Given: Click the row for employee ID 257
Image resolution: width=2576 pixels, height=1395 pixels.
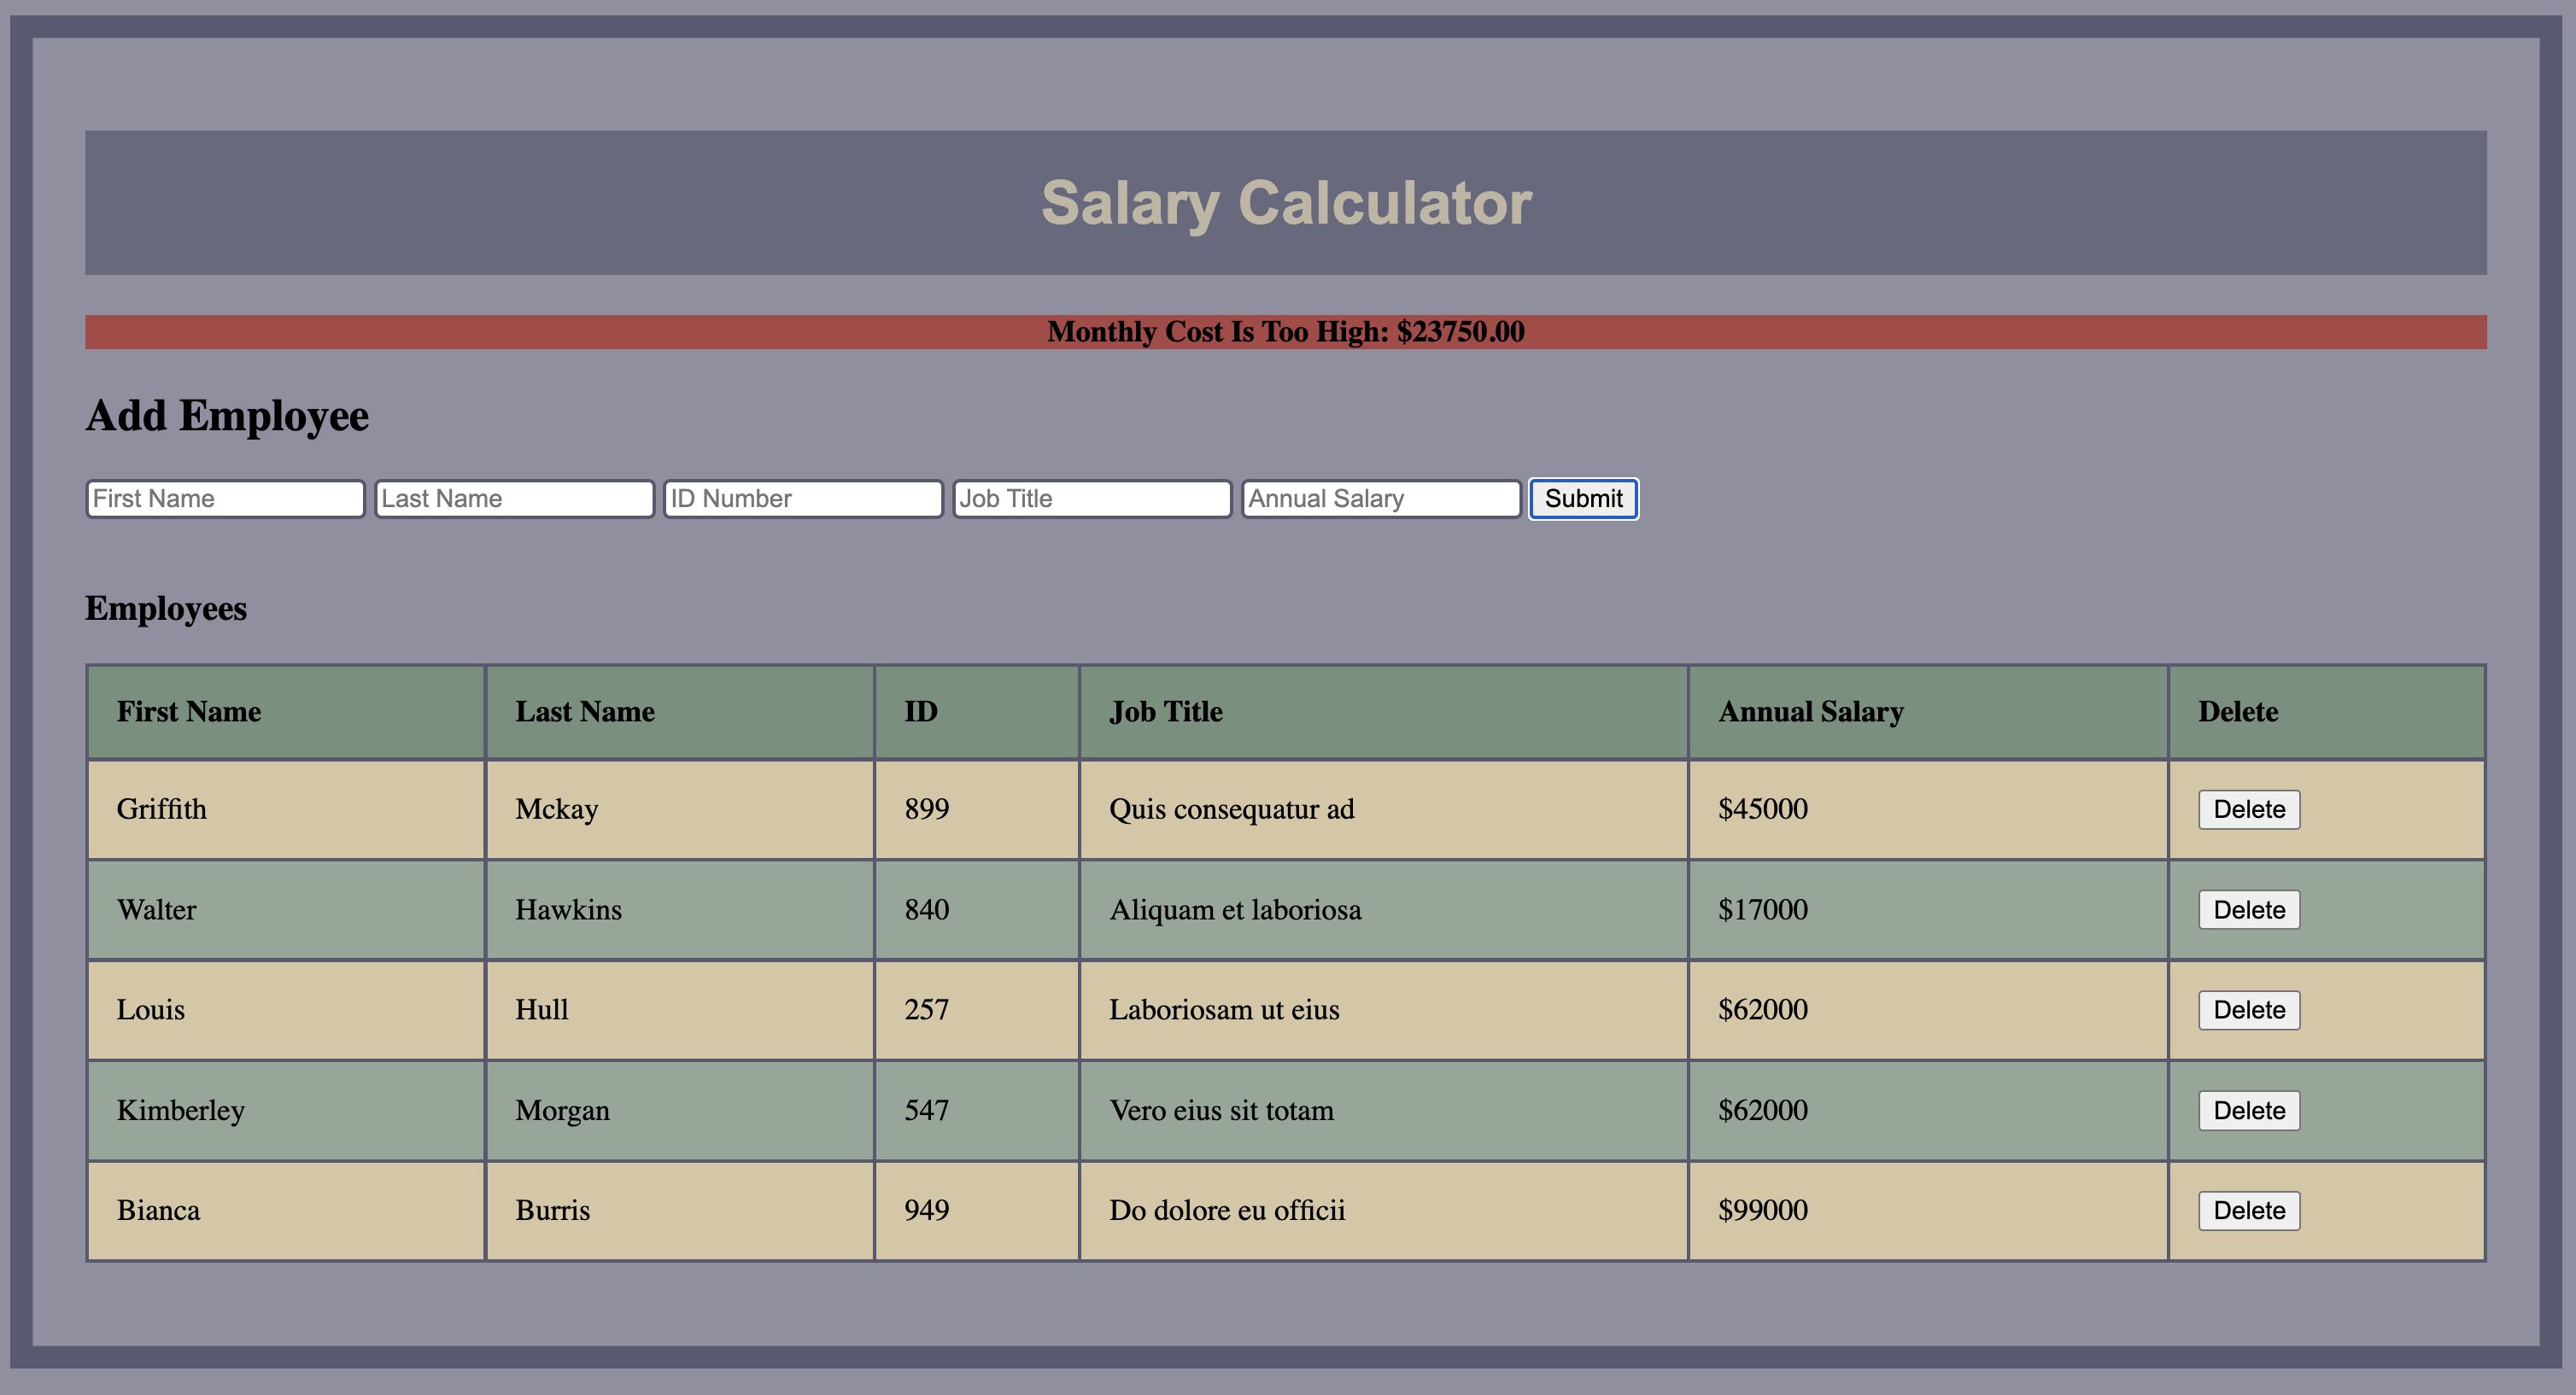Looking at the screenshot, I should point(925,1009).
